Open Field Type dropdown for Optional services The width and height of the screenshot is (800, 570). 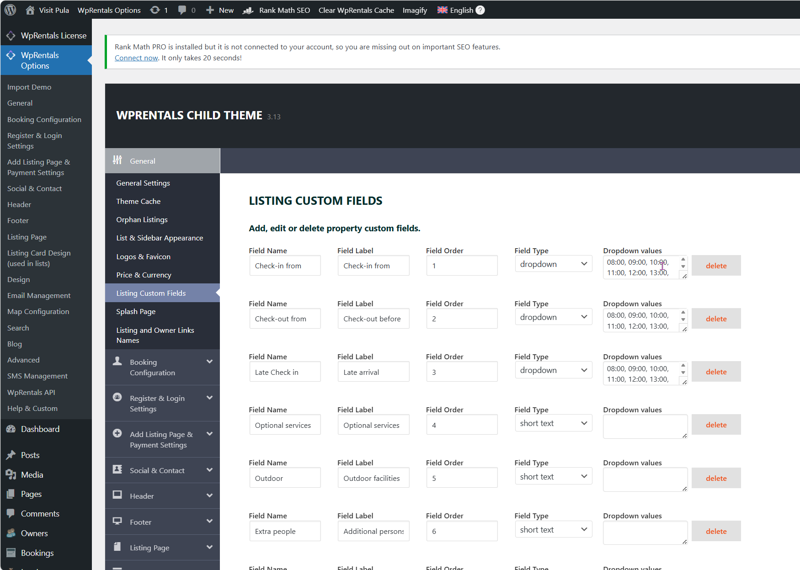pyautogui.click(x=553, y=423)
